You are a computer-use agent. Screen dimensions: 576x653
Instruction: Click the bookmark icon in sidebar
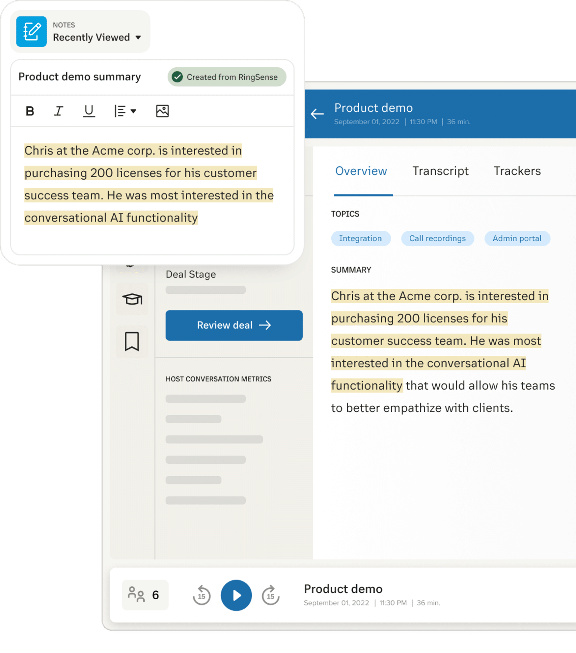point(132,341)
